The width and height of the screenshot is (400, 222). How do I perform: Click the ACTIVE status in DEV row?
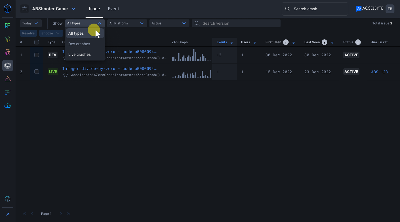pyautogui.click(x=351, y=55)
